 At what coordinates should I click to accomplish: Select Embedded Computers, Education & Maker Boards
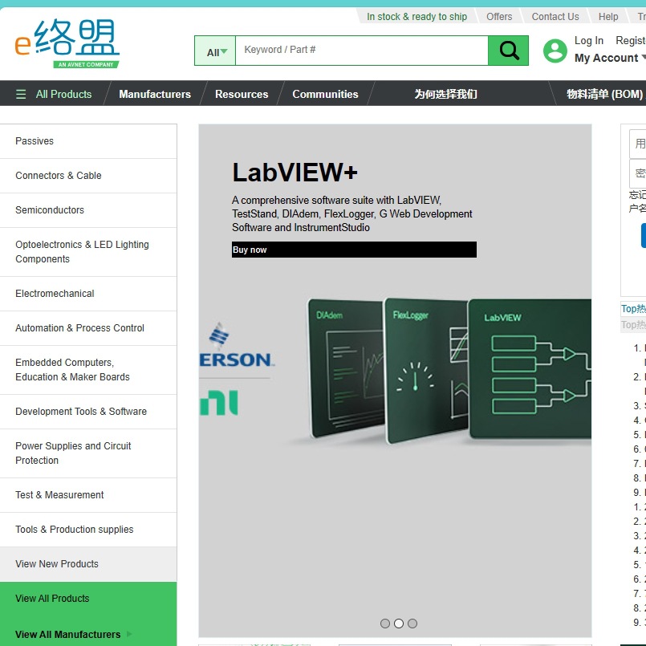tap(88, 370)
